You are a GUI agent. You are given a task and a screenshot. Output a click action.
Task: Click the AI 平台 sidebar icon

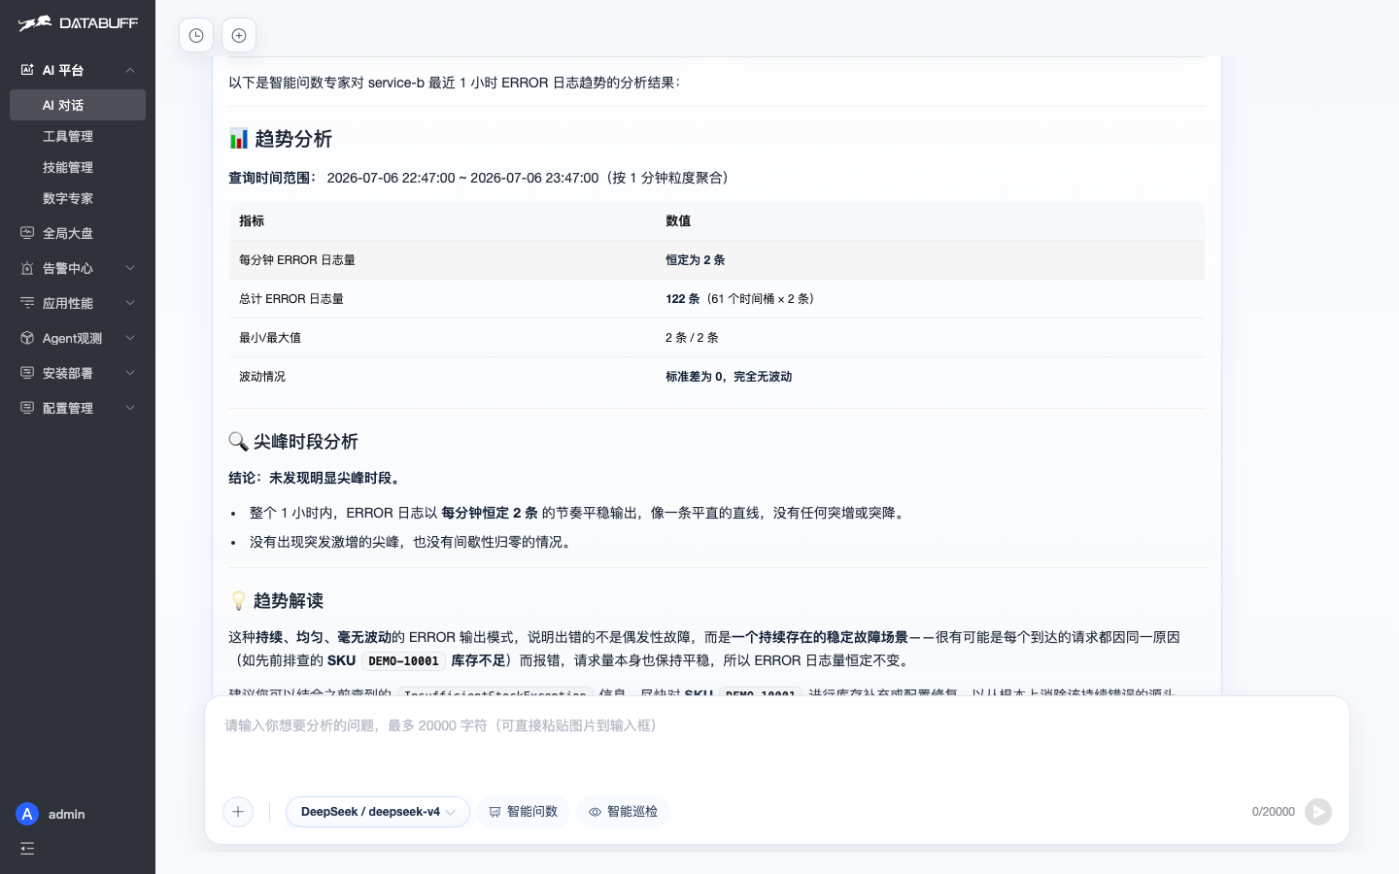(x=27, y=70)
